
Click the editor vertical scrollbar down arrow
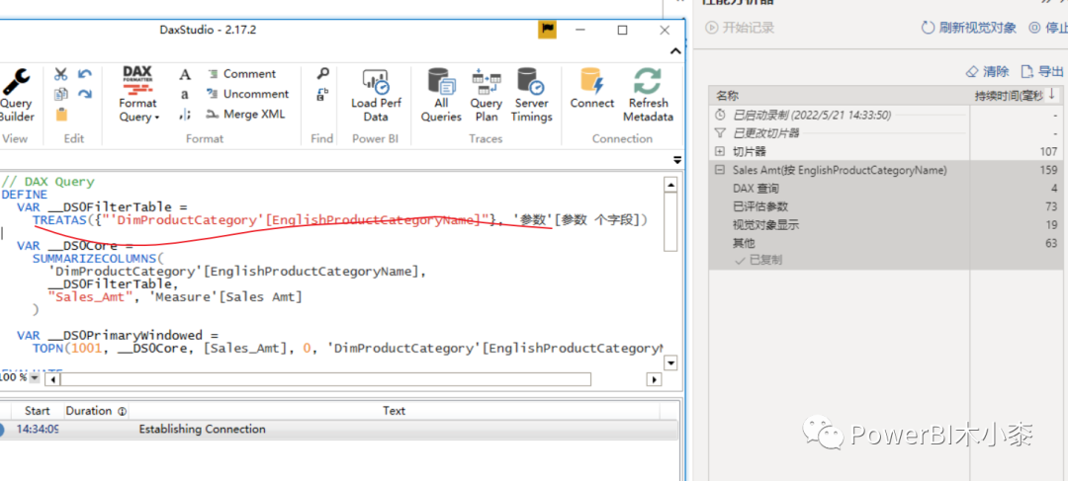tap(670, 362)
